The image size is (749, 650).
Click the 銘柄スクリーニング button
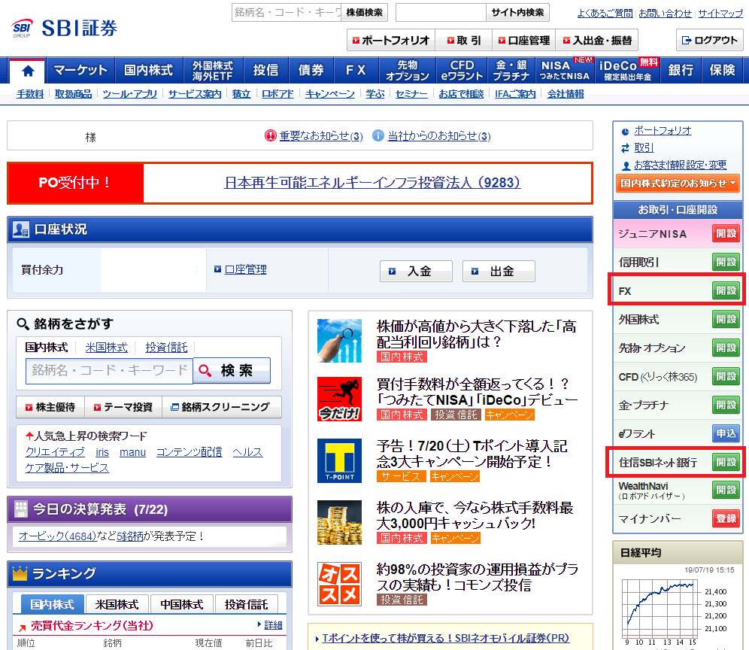[221, 407]
